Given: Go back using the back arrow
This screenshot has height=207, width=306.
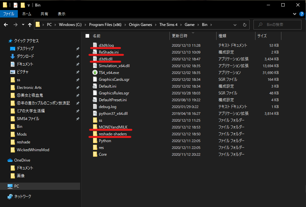Looking at the screenshot, I should (6, 24).
